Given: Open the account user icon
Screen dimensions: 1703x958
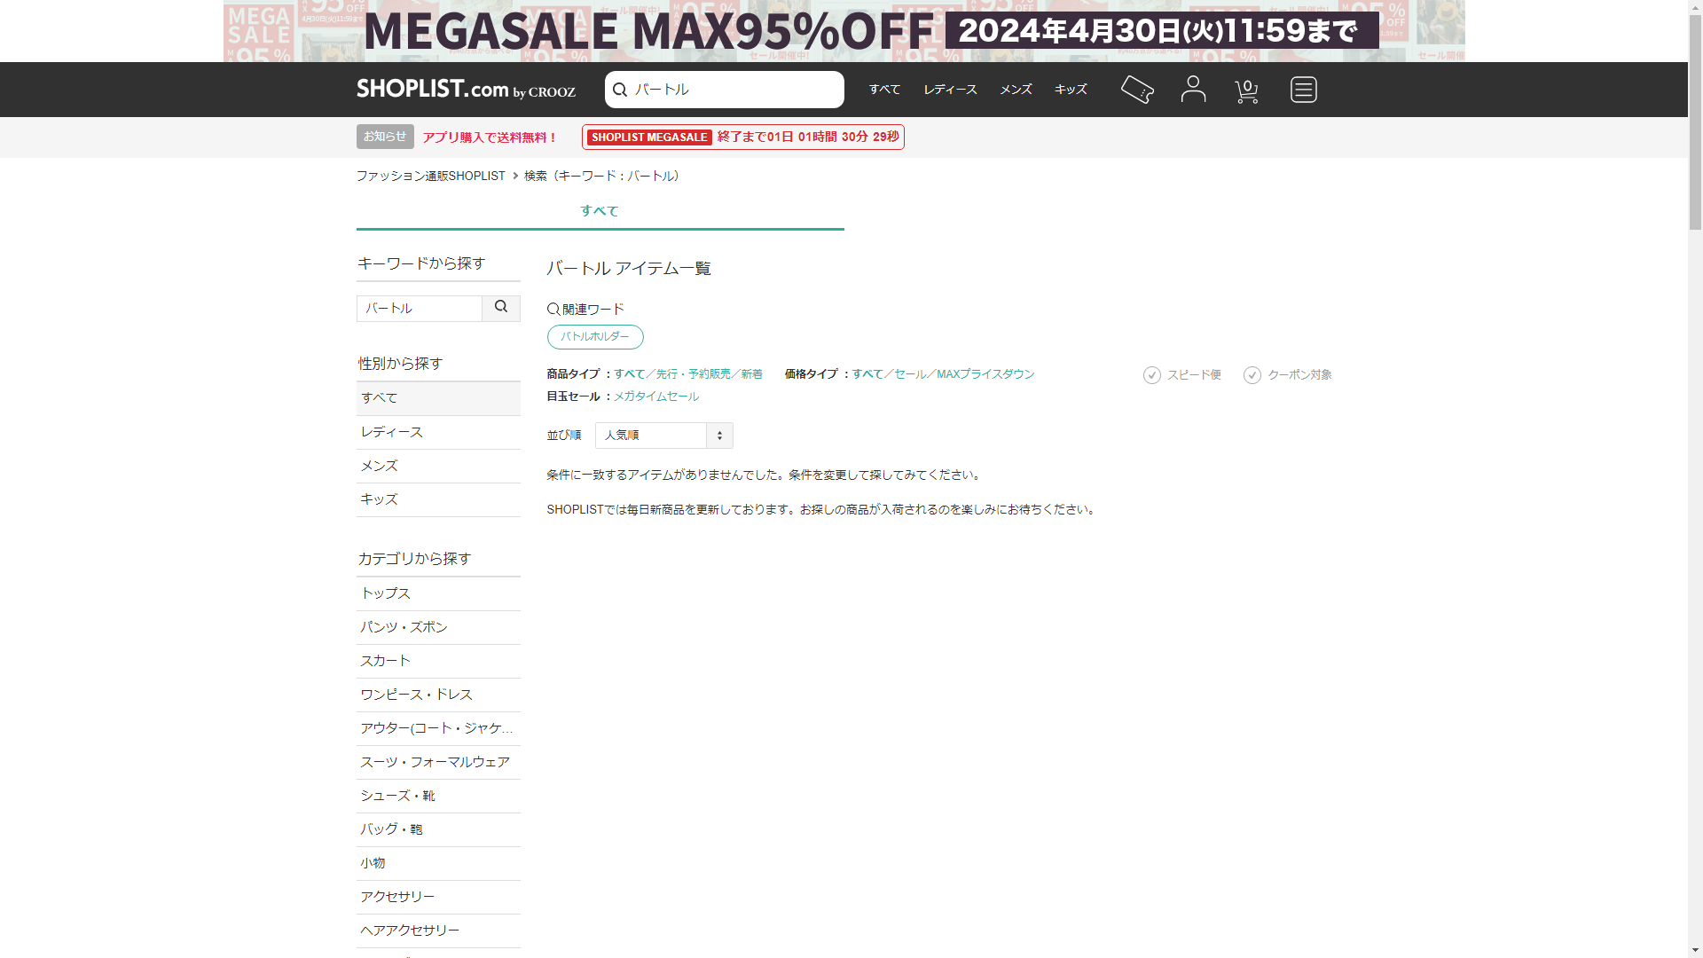Looking at the screenshot, I should (1193, 89).
